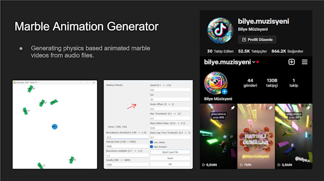Open the pinned video with 3,8MN views
The height and width of the screenshot is (181, 324).
pyautogui.click(x=294, y=137)
